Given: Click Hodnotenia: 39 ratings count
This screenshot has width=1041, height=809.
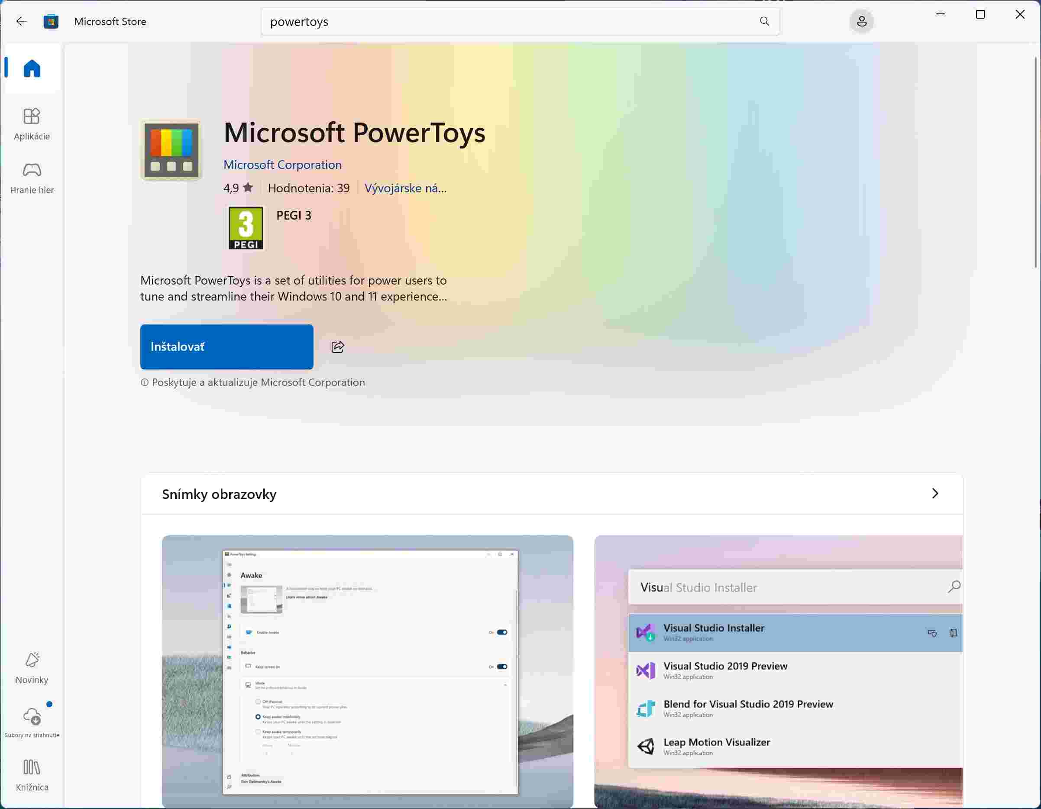Looking at the screenshot, I should tap(308, 188).
